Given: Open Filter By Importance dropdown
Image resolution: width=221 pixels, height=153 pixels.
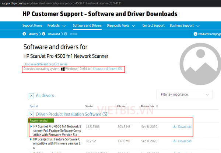Looking at the screenshot, I should coord(185,95).
